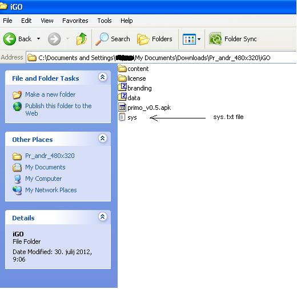Open the Views dropdown arrow
This screenshot has height=289, width=297.
[x=199, y=39]
